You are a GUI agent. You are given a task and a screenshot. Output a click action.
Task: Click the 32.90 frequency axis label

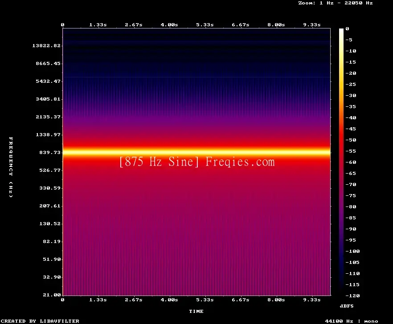[52, 277]
